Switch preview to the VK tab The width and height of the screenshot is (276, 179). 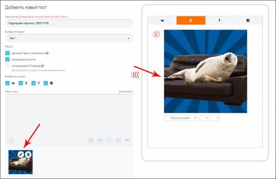[162, 20]
